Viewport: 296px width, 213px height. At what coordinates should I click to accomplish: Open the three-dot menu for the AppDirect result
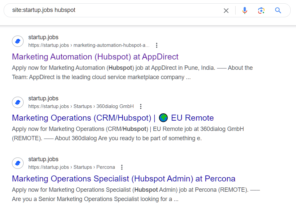point(157,46)
